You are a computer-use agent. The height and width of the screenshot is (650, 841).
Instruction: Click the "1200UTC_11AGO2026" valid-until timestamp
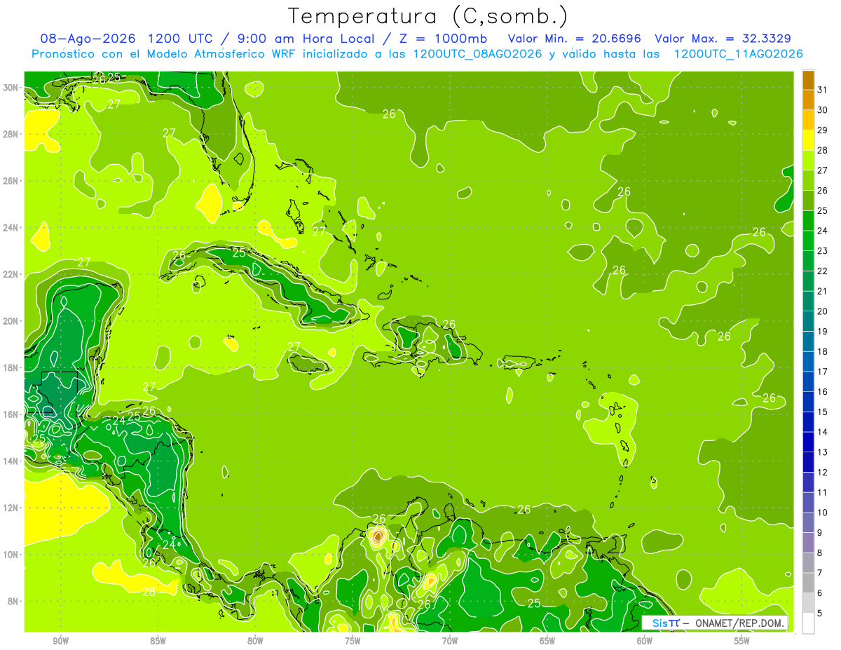tap(738, 54)
